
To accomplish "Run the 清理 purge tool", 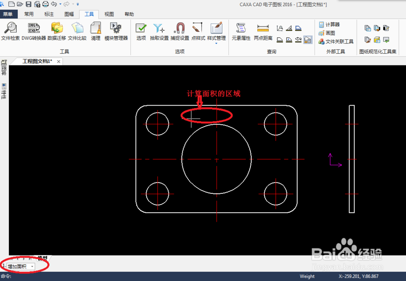I will pos(95,31).
